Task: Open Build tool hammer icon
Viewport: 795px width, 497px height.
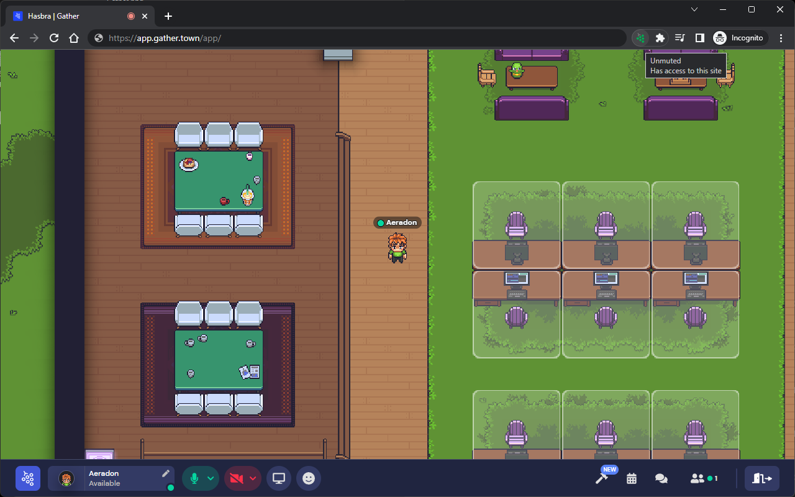Action: [601, 478]
